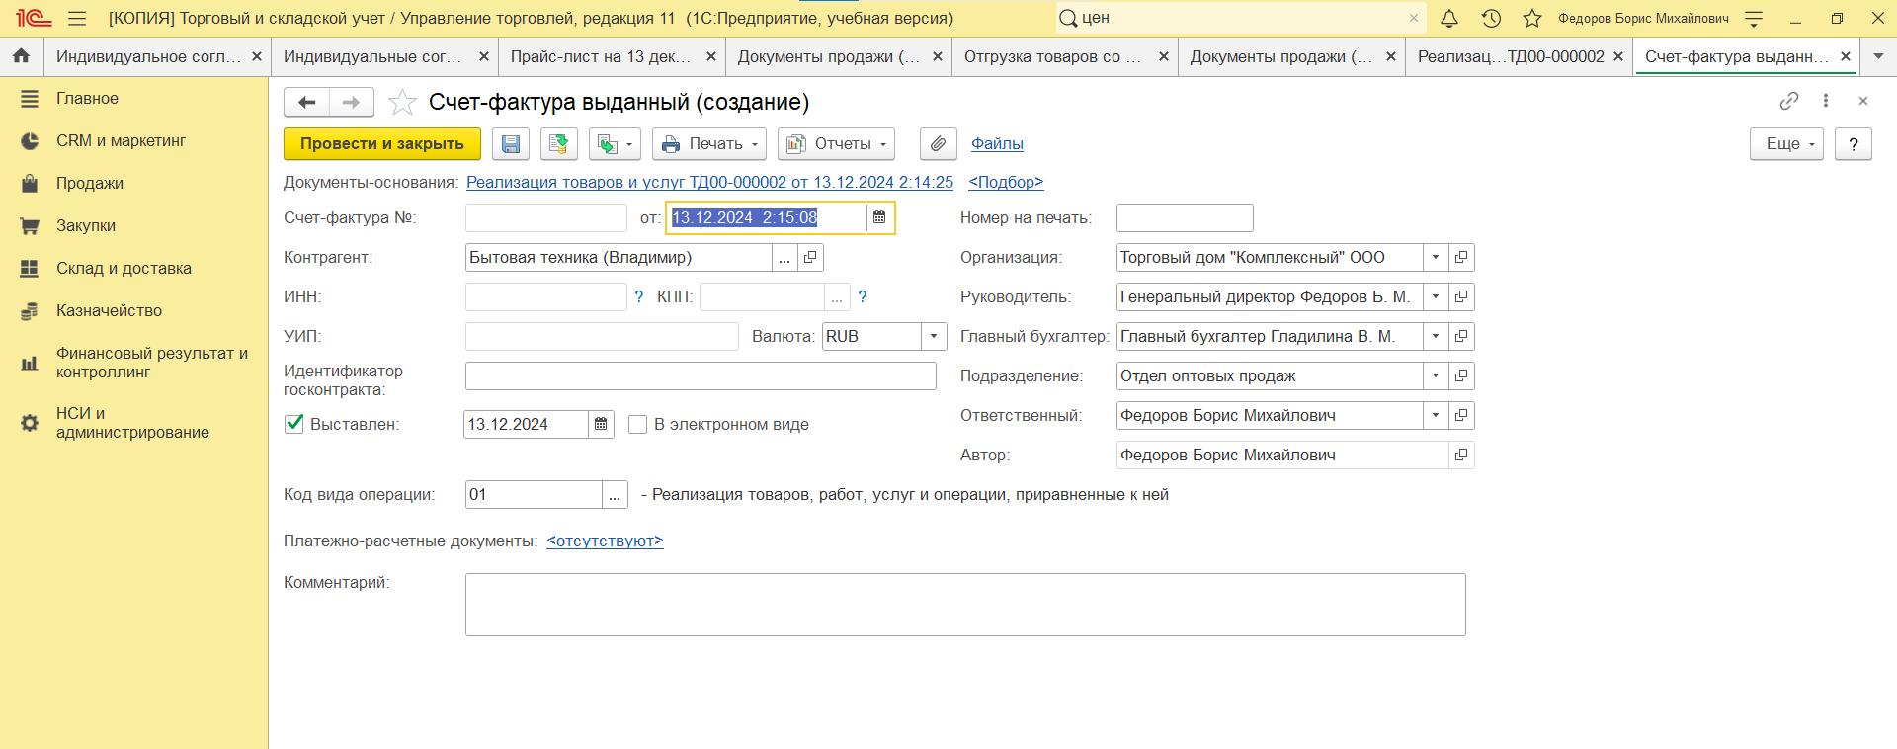
Task: Choose Код вида операции ellipsis button
Action: pyautogui.click(x=615, y=494)
